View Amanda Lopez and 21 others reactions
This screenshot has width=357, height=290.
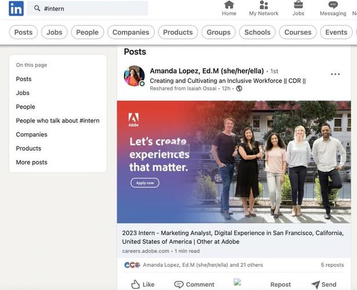click(x=203, y=265)
